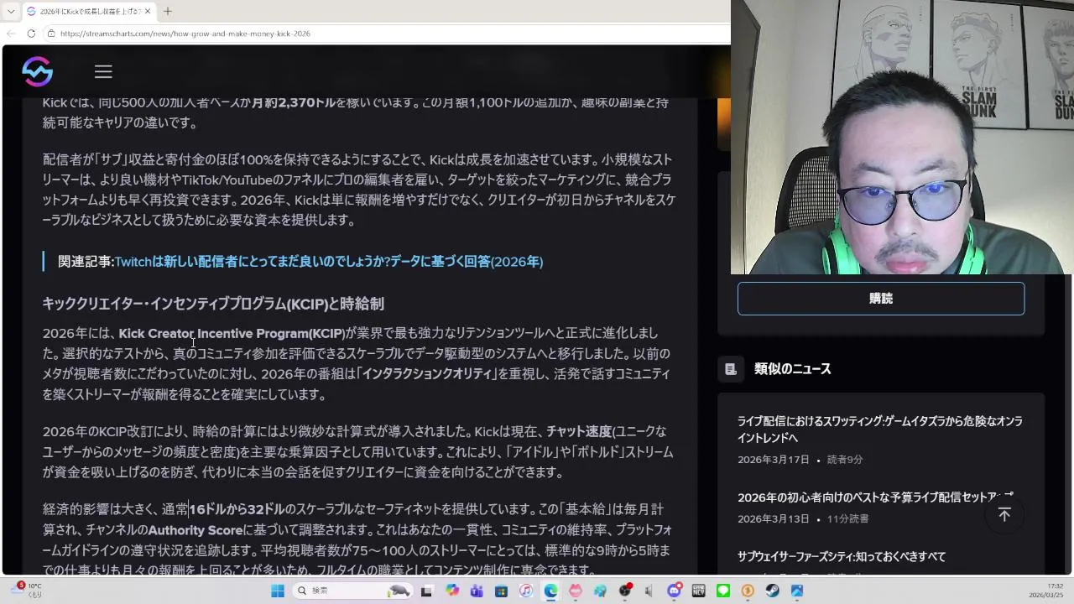Open the related Twitch 2026 article link

(x=329, y=262)
